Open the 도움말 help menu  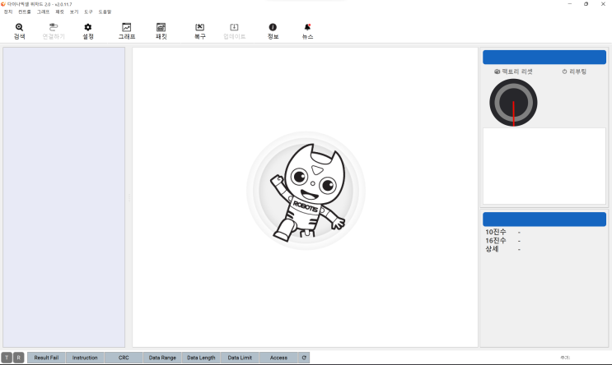105,12
